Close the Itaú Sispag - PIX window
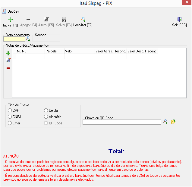 [187, 2]
